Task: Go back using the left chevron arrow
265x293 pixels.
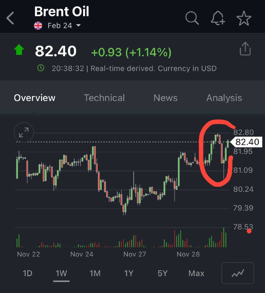Action: tap(10, 18)
